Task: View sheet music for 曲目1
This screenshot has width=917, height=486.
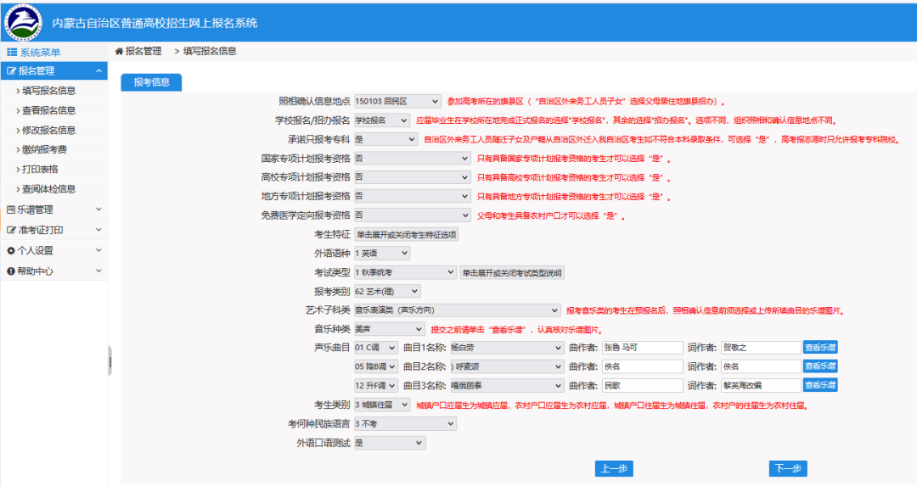Action: (x=820, y=347)
